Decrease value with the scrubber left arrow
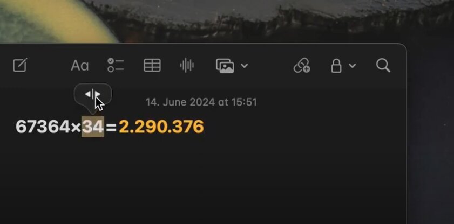Viewport: 454px width, 224px height. click(x=88, y=94)
